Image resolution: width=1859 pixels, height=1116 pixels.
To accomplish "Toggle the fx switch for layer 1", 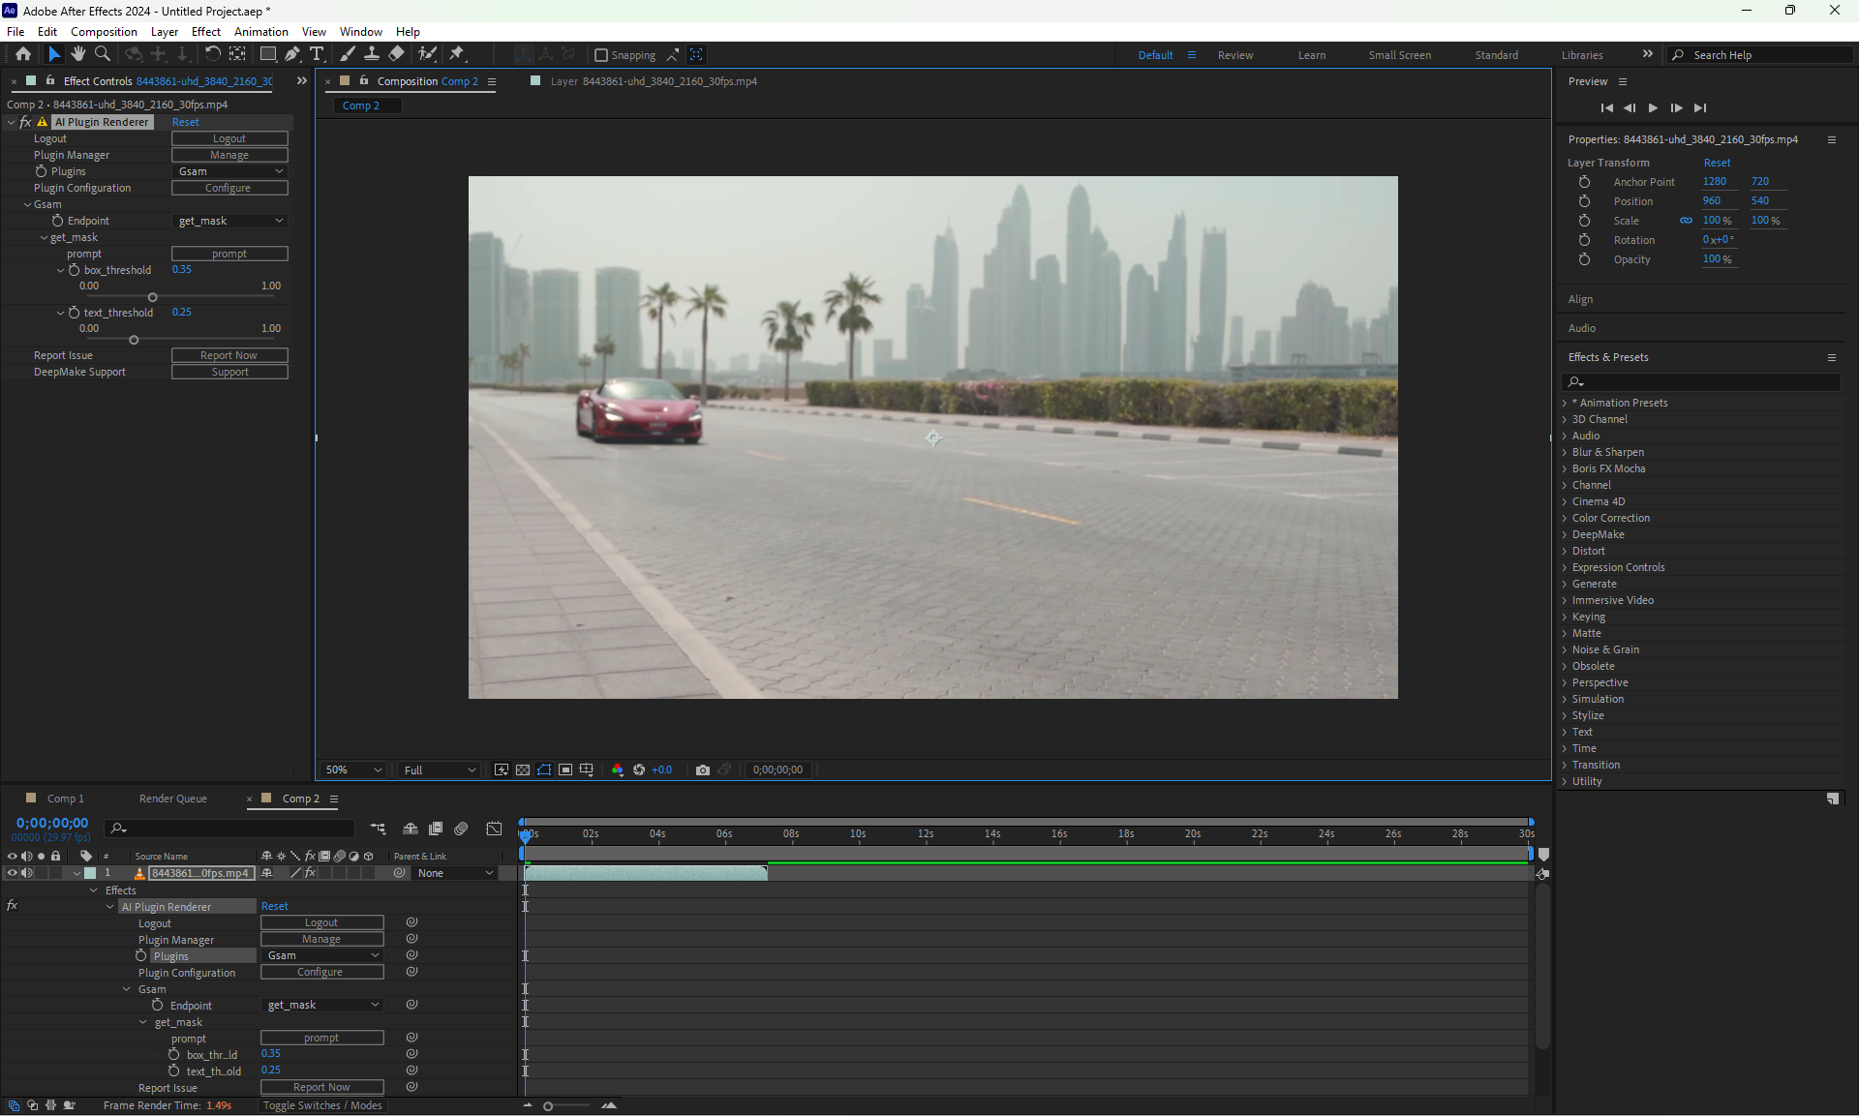I will point(310,873).
